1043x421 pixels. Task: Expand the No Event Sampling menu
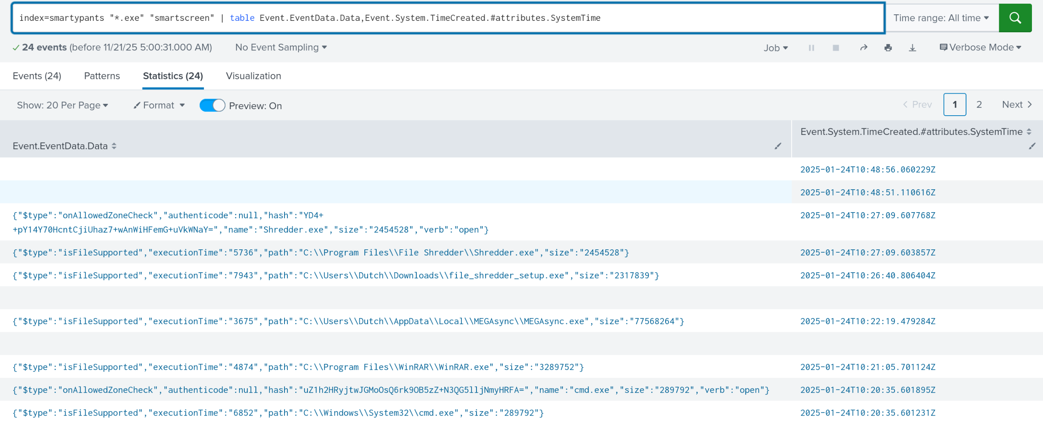(281, 47)
